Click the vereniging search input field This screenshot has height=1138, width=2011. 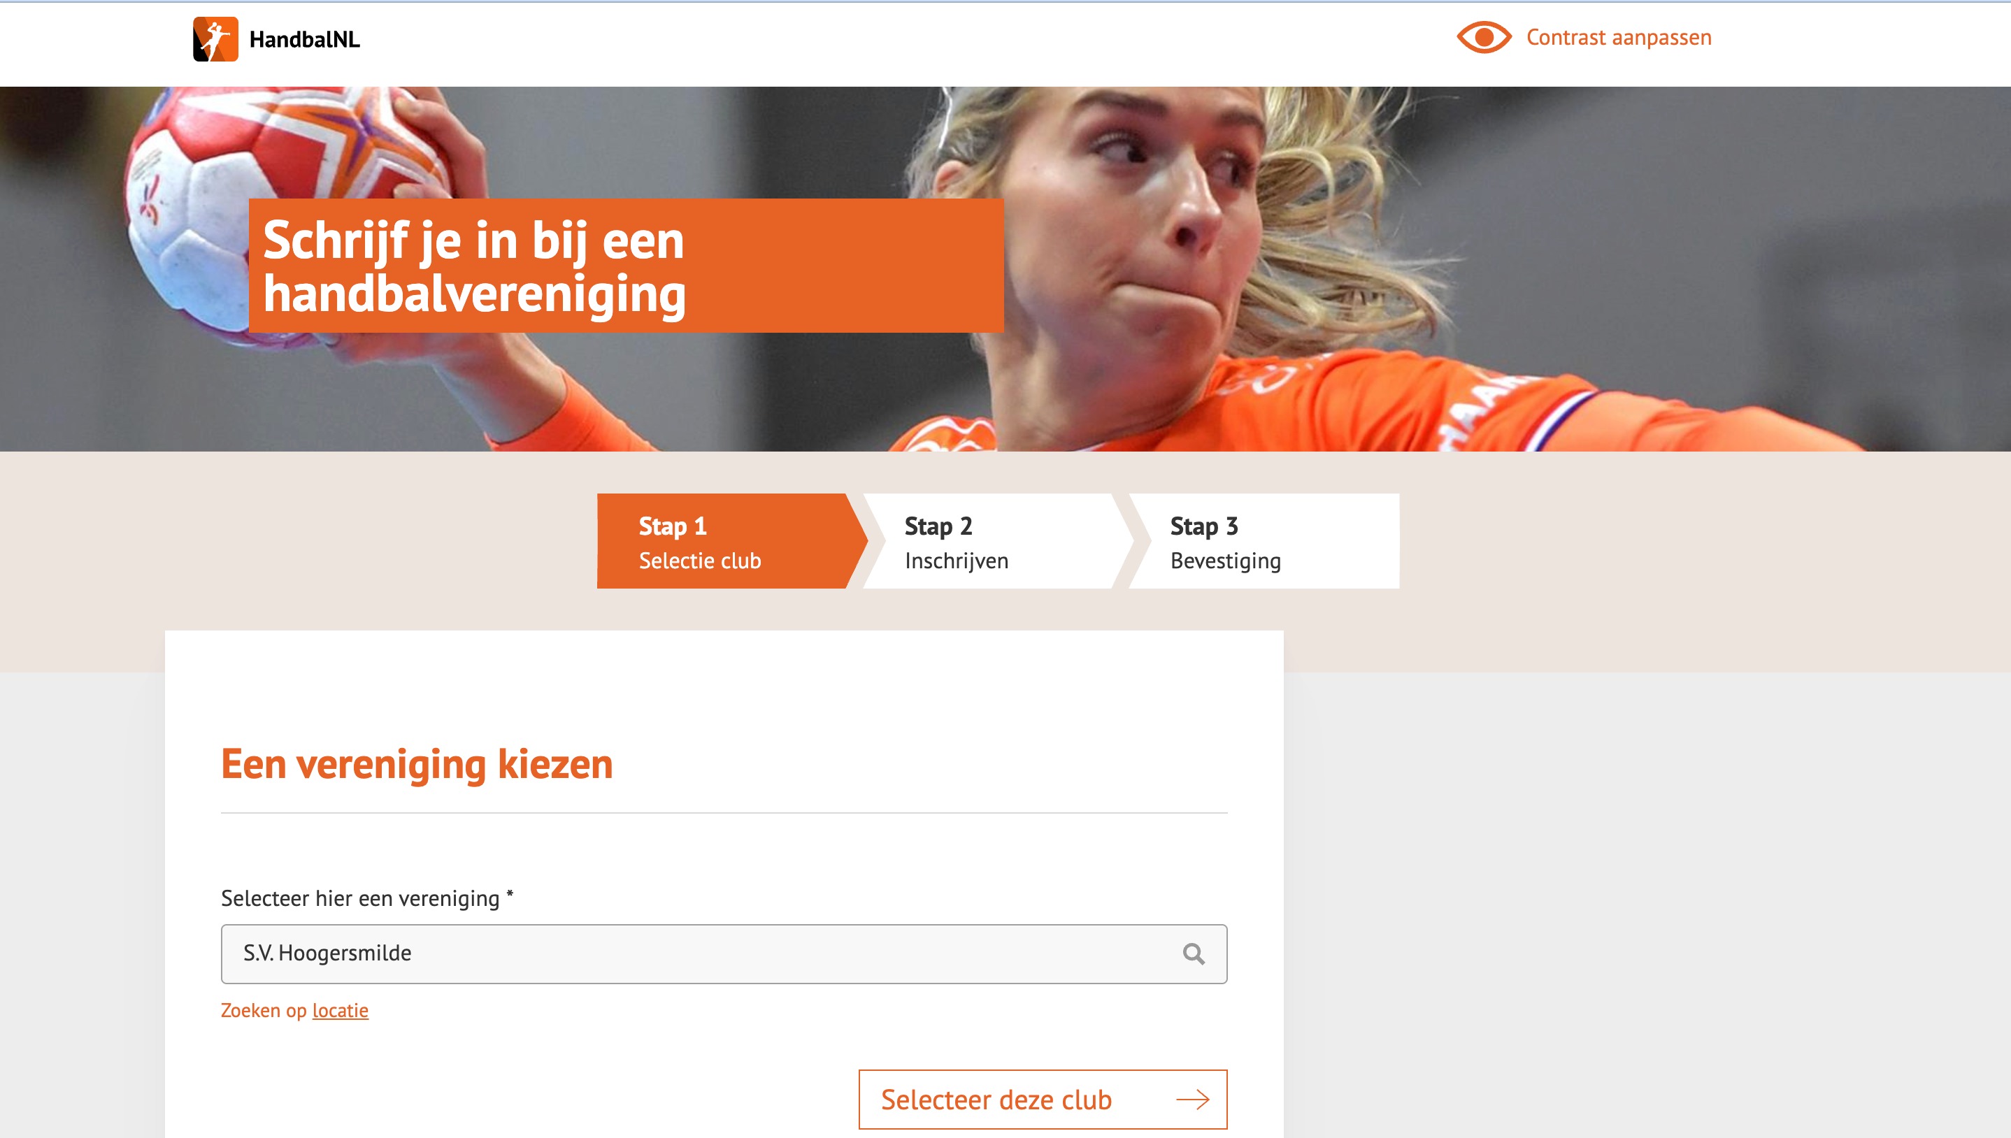[x=724, y=953]
